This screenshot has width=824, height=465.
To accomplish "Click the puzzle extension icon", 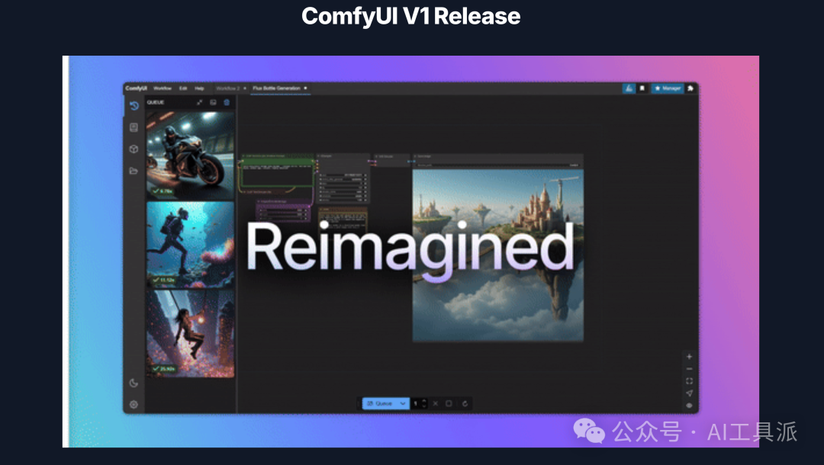I will pos(690,88).
